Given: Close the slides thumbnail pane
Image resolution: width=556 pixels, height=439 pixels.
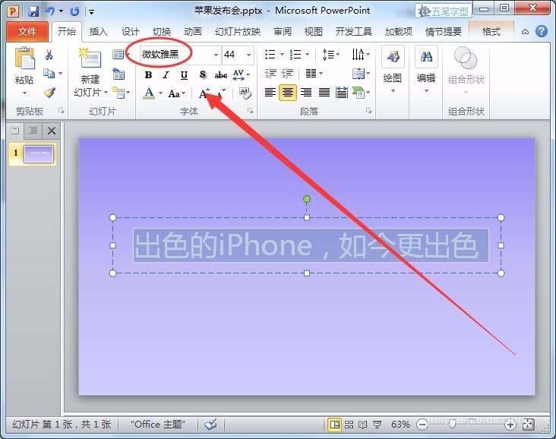Looking at the screenshot, I should click(x=52, y=131).
